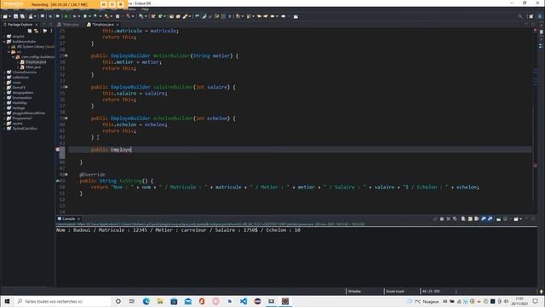
Task: Click the Back navigation arrow in the toolbar
Action: [x=272, y=16]
